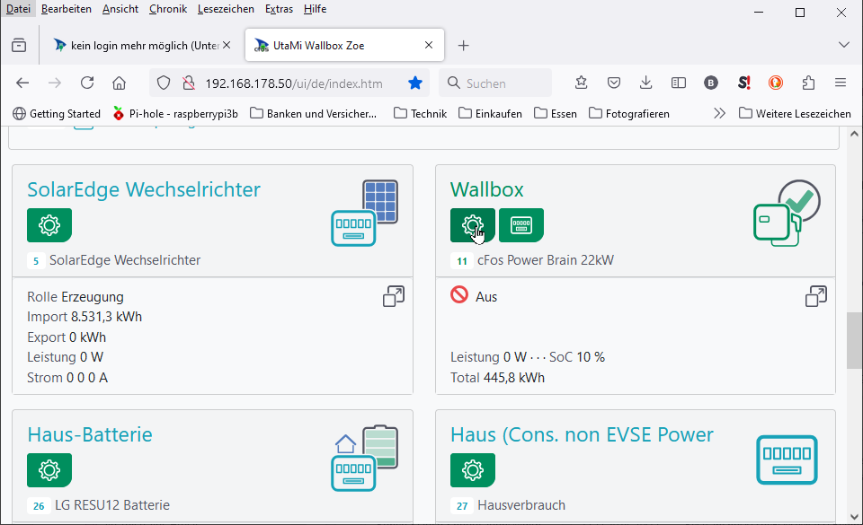The image size is (863, 525).
Task: Click the Haus consumption meter icon
Action: click(x=787, y=460)
